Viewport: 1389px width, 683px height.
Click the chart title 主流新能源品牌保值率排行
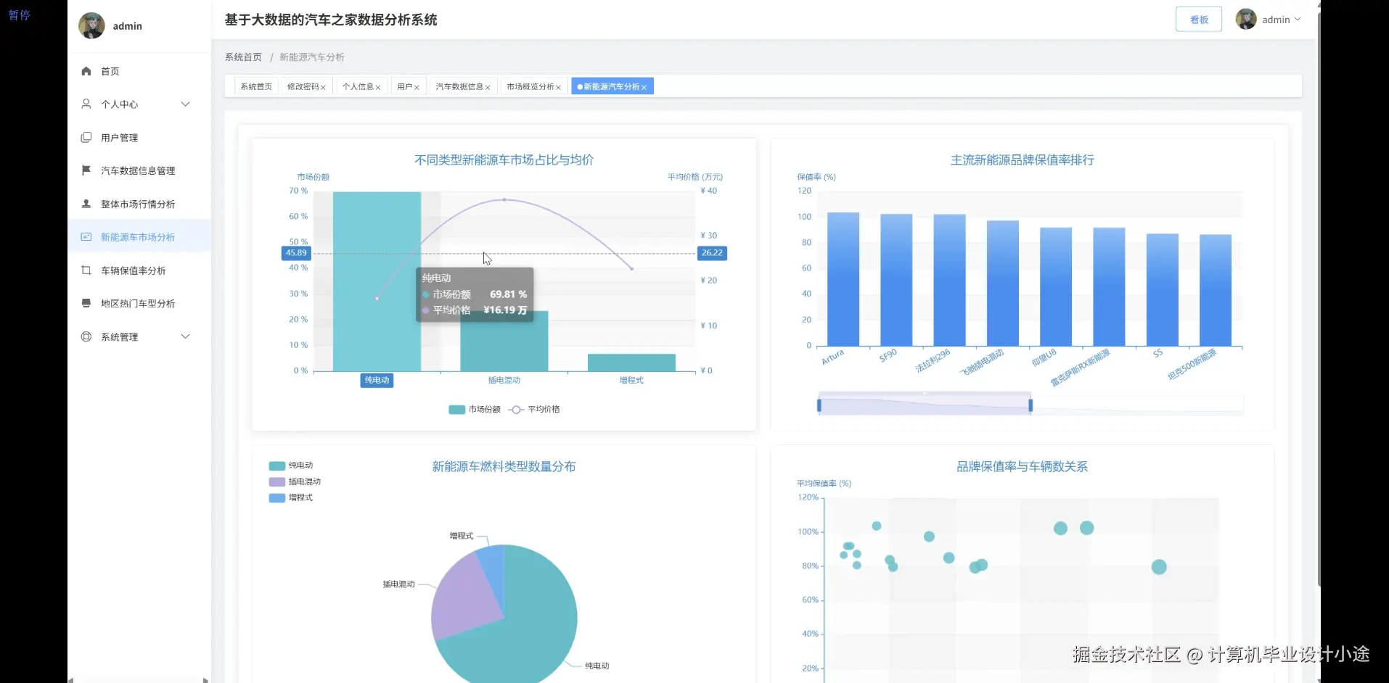[x=1022, y=160]
